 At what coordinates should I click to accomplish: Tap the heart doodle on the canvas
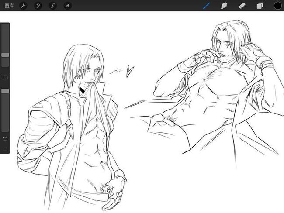(130, 71)
